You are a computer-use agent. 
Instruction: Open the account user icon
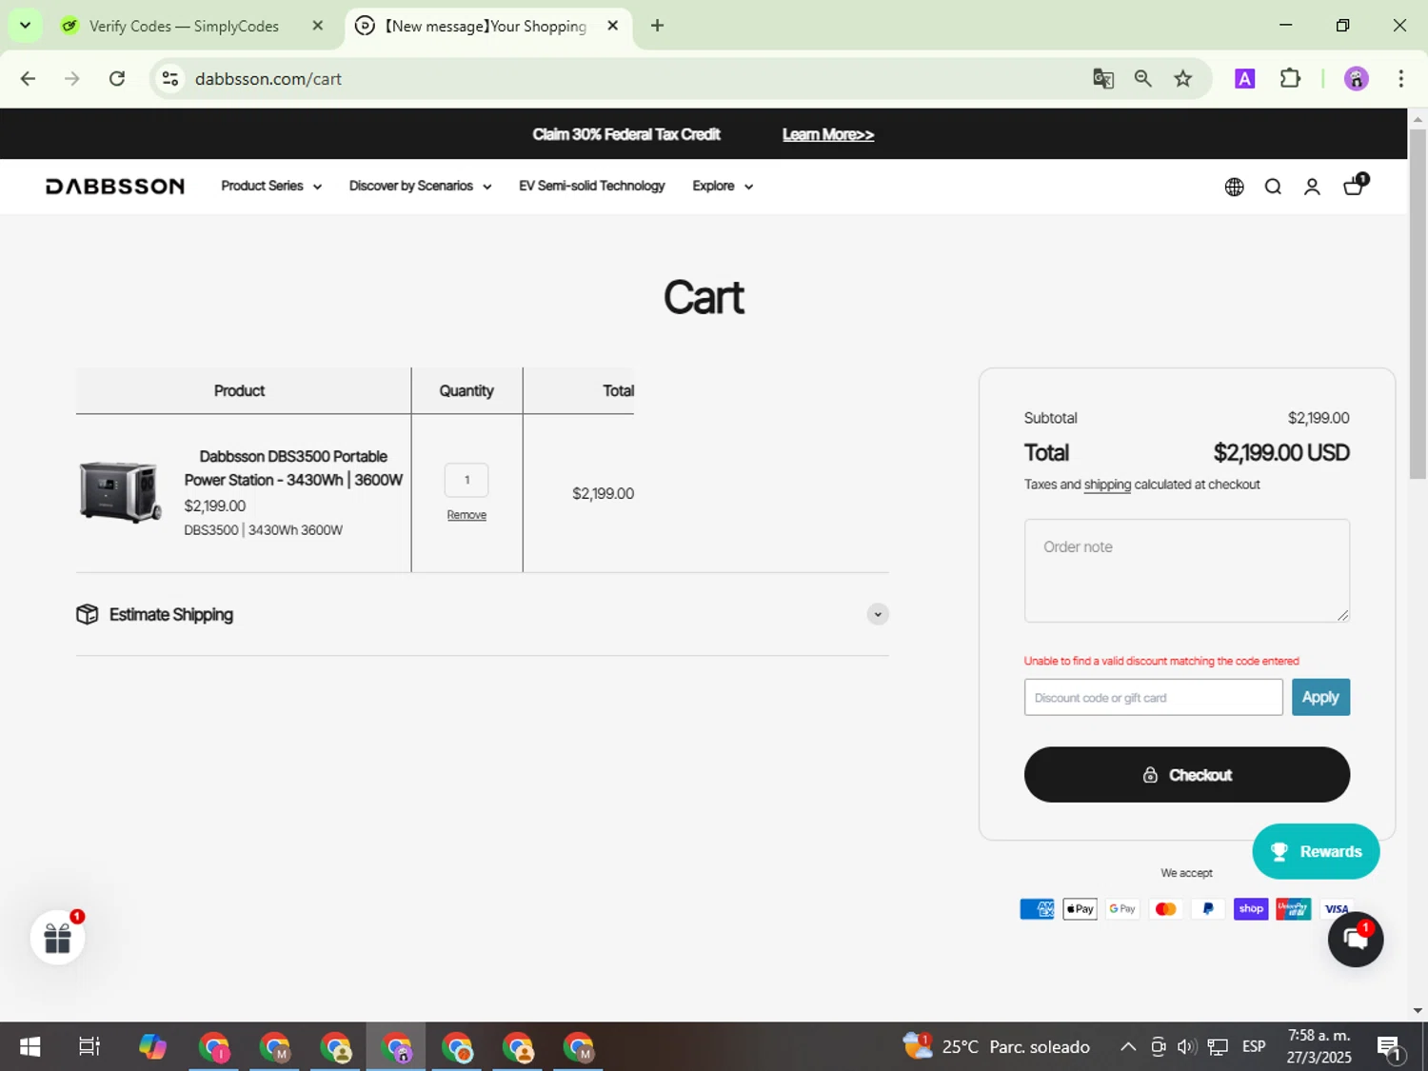pos(1312,187)
